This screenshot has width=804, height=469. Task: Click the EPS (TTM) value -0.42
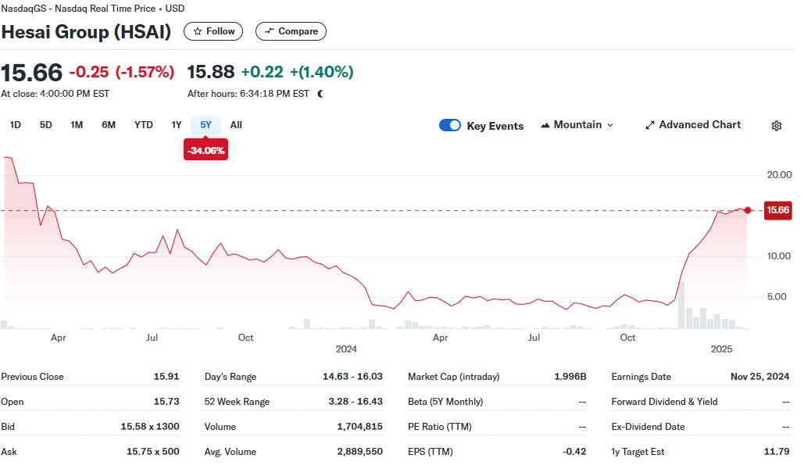click(574, 452)
